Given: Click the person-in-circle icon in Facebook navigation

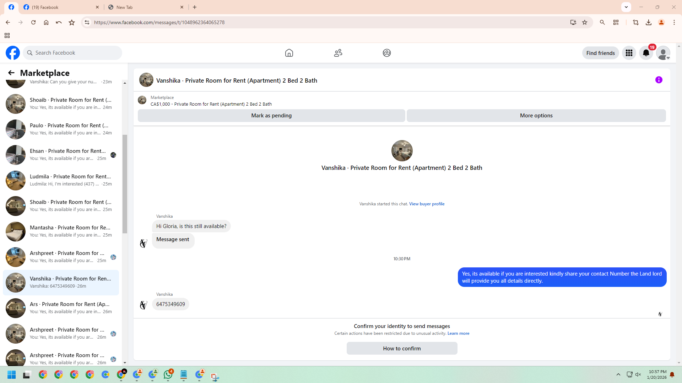Looking at the screenshot, I should (387, 53).
